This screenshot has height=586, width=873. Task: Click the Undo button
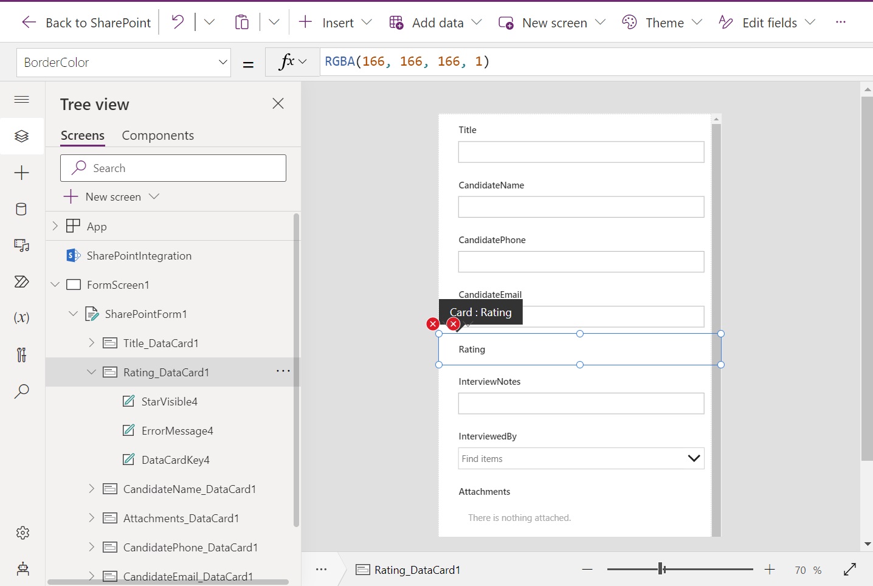tap(177, 21)
